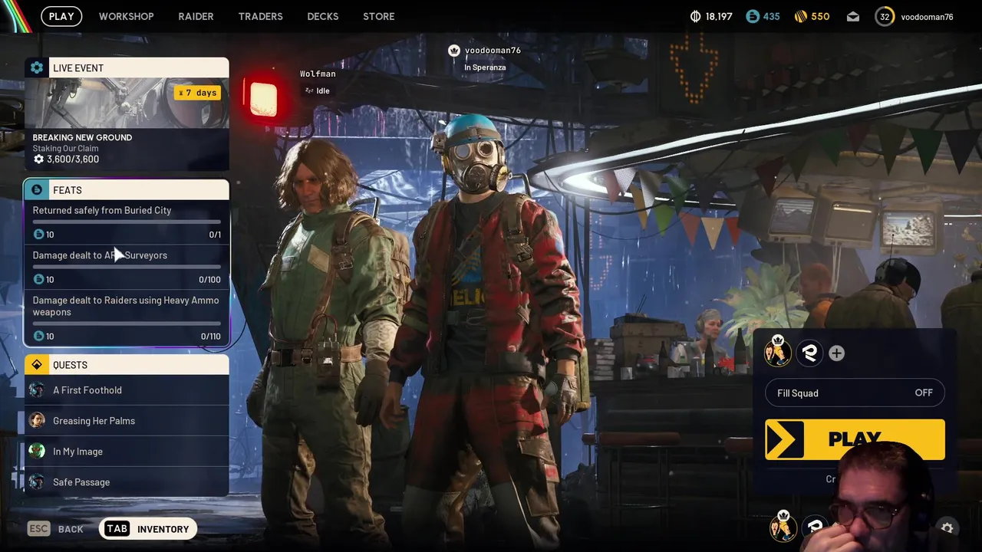
Task: Click the coin currency icon beside 18,197
Action: [696, 16]
